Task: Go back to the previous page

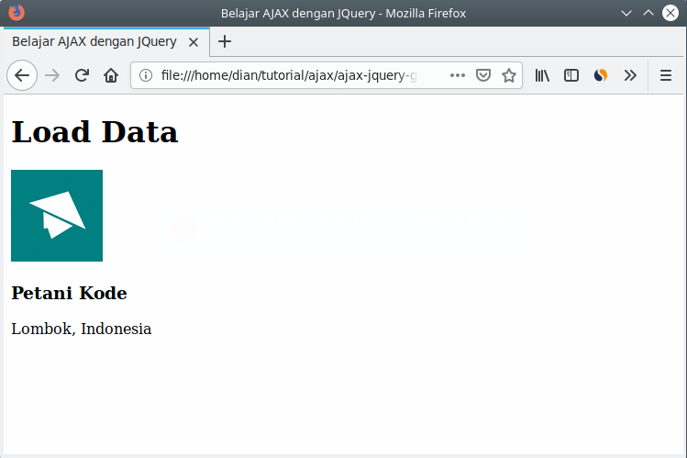Action: (x=22, y=75)
